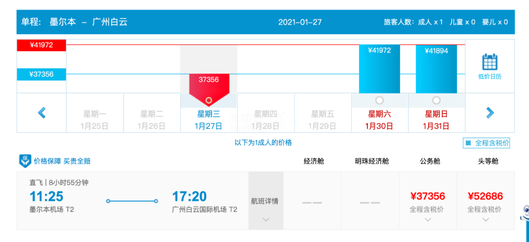Select the 星期四 1月28日 date tab
529x242 pixels.
tap(265, 120)
